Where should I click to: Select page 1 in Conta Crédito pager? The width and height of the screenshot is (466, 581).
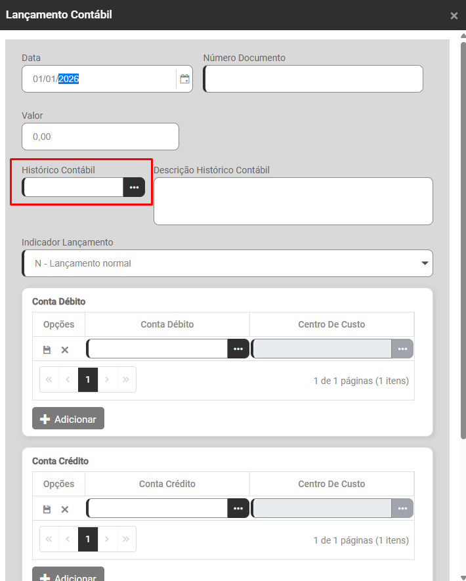pos(88,539)
